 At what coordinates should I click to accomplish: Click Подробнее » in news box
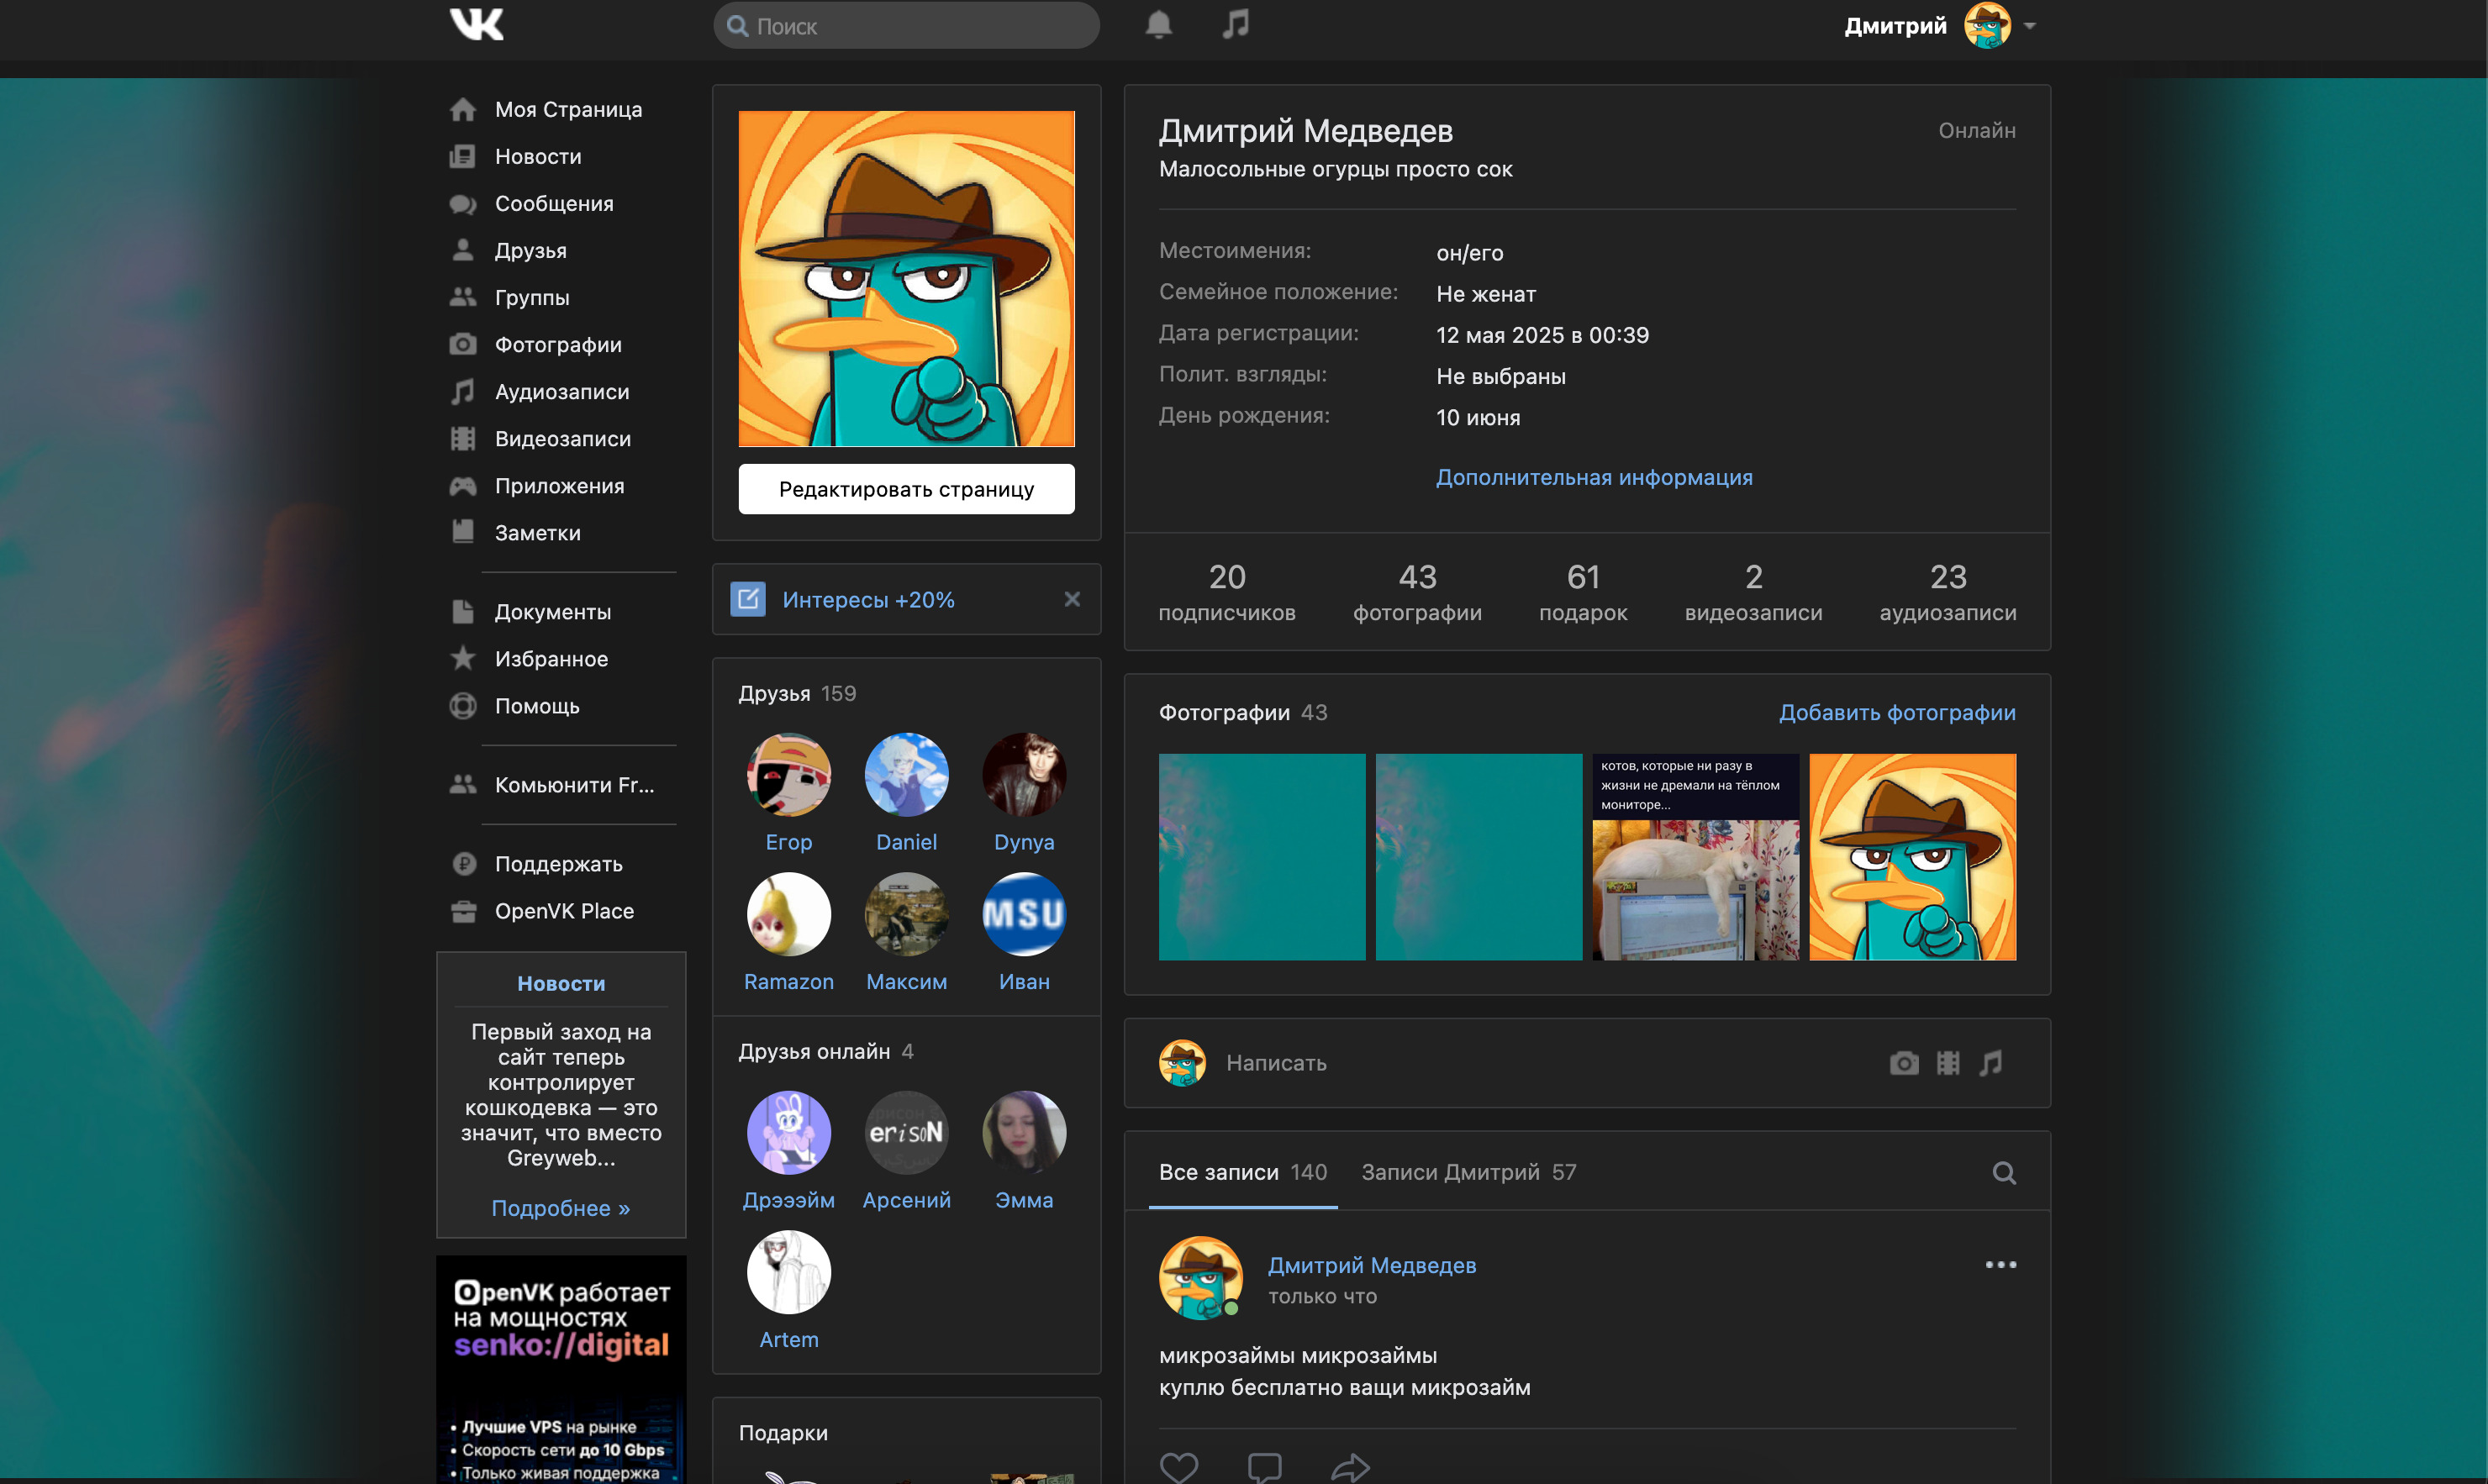[x=561, y=1208]
